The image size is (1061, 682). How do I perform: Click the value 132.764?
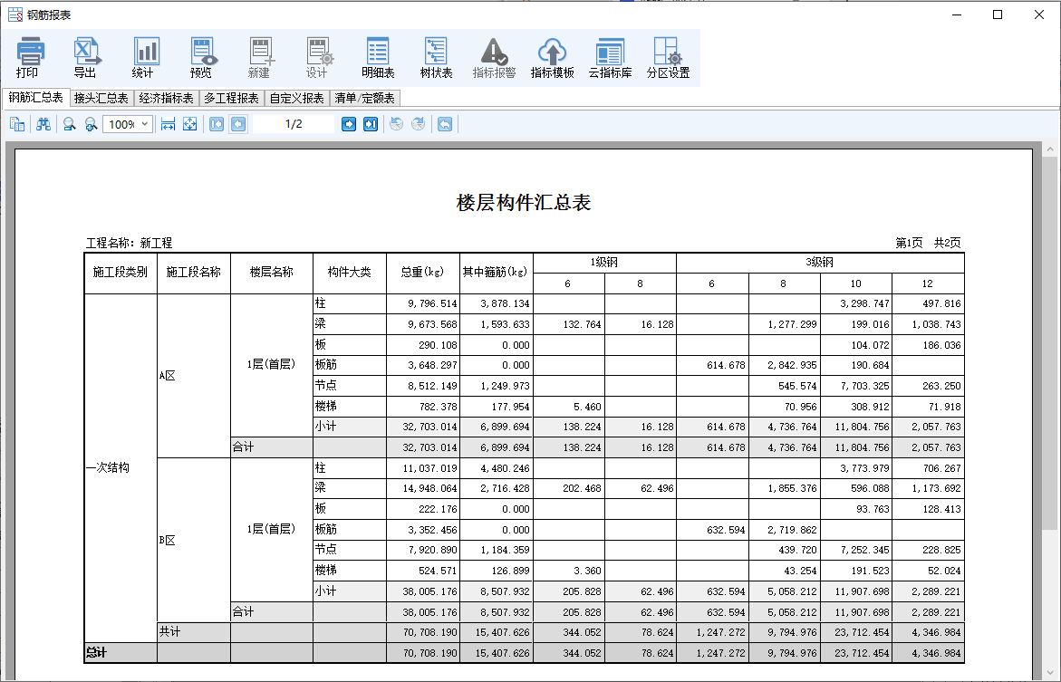pyautogui.click(x=582, y=324)
